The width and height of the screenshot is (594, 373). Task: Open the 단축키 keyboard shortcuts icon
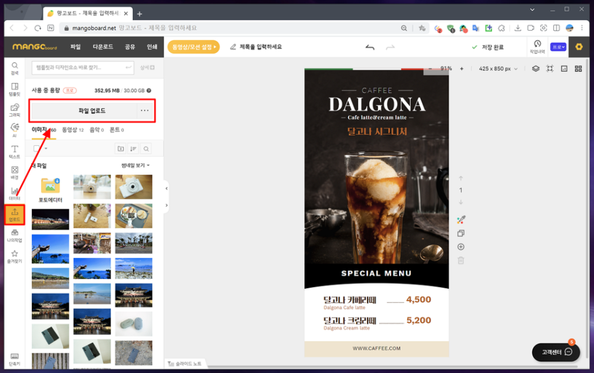pyautogui.click(x=14, y=359)
